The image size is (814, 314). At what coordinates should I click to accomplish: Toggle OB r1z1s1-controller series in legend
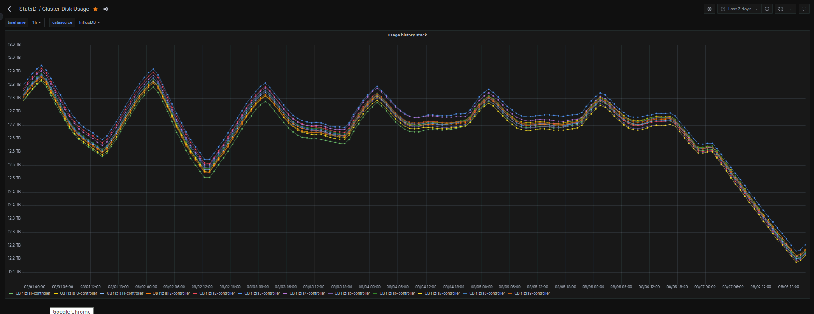[33, 293]
